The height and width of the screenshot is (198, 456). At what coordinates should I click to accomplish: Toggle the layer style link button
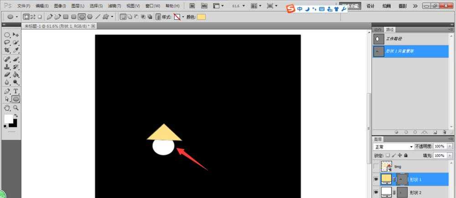pyautogui.click(x=159, y=17)
